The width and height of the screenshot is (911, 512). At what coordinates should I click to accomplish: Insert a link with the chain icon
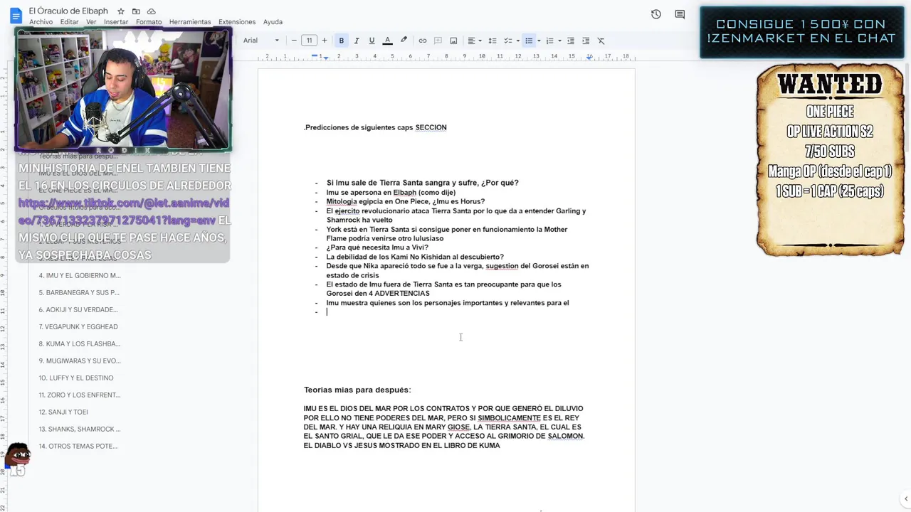(x=423, y=41)
